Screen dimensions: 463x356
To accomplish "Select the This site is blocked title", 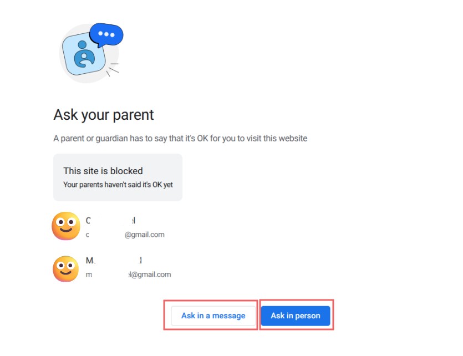I will pyautogui.click(x=103, y=171).
